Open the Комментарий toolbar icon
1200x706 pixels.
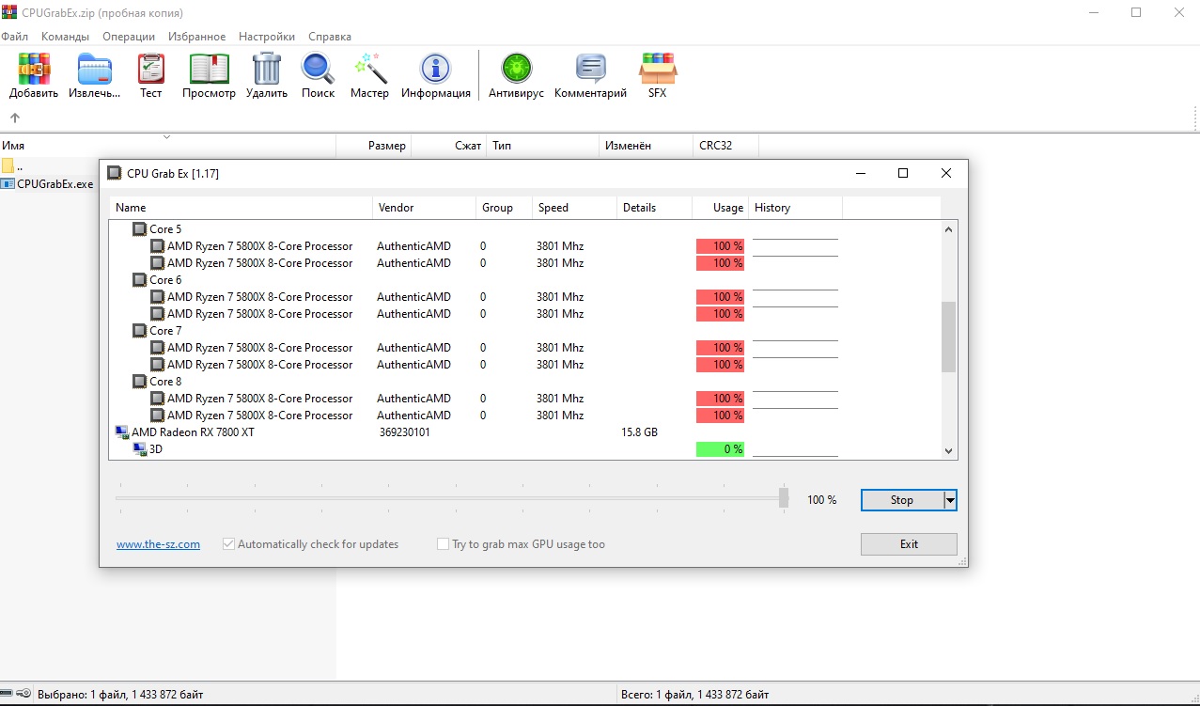click(590, 69)
